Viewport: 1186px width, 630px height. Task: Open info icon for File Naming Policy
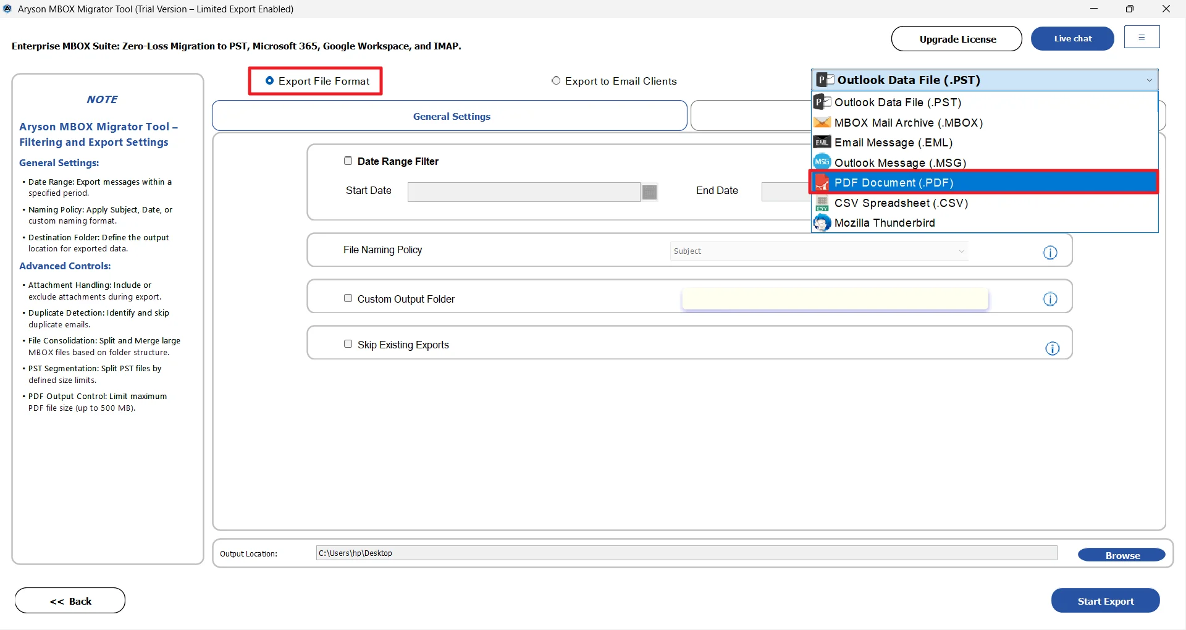[x=1050, y=253]
